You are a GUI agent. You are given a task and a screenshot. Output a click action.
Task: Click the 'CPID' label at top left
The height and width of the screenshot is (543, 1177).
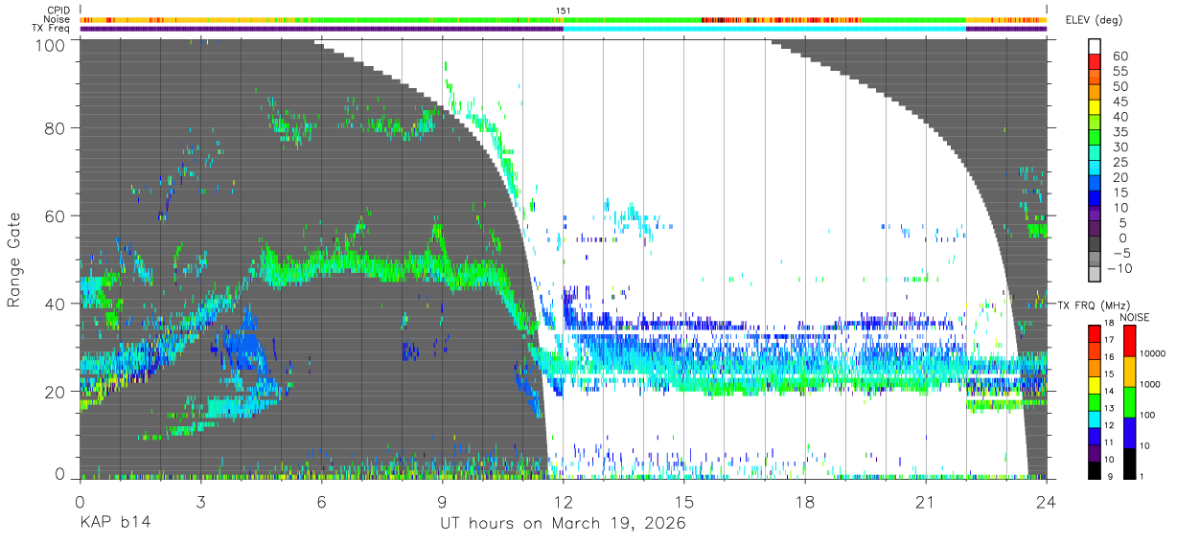click(59, 10)
